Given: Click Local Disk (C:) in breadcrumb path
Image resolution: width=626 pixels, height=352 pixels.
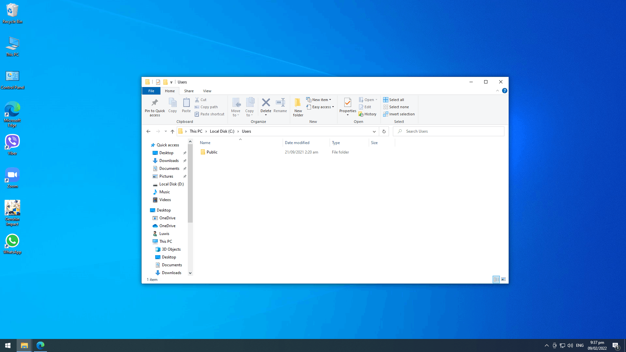Looking at the screenshot, I should (x=222, y=131).
